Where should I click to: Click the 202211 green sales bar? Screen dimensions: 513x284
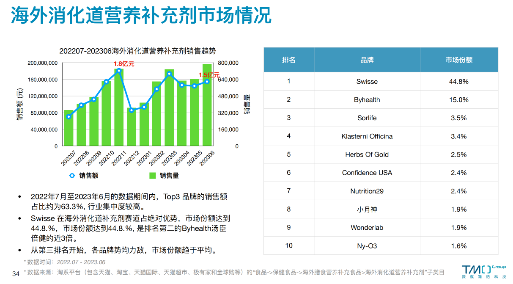(x=119, y=108)
